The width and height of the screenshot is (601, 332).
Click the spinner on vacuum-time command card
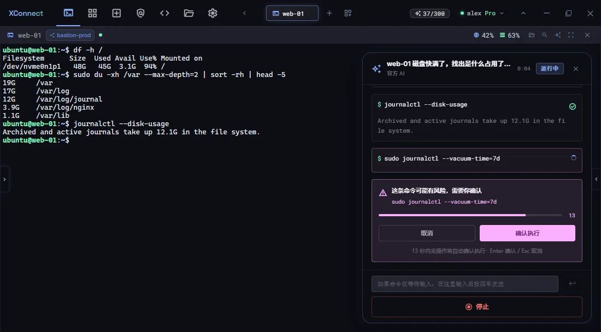[573, 158]
